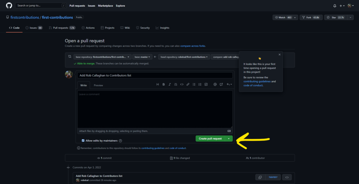Focus the Search or jump to box
Viewport: 359px width, 184px height.
pos(41,6)
